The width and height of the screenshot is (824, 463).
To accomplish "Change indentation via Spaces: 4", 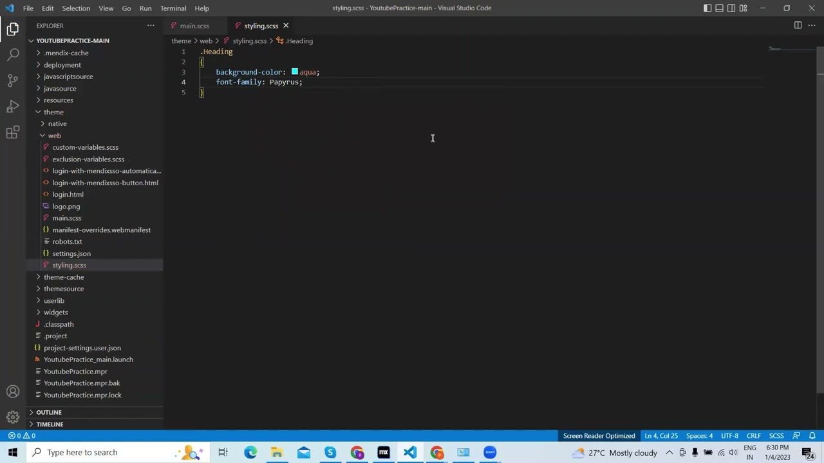I will (699, 435).
